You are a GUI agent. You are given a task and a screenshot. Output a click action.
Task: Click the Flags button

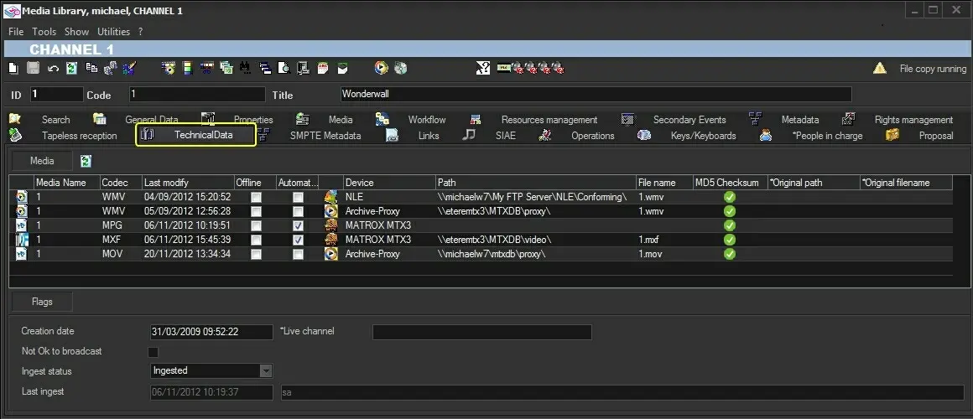point(41,302)
